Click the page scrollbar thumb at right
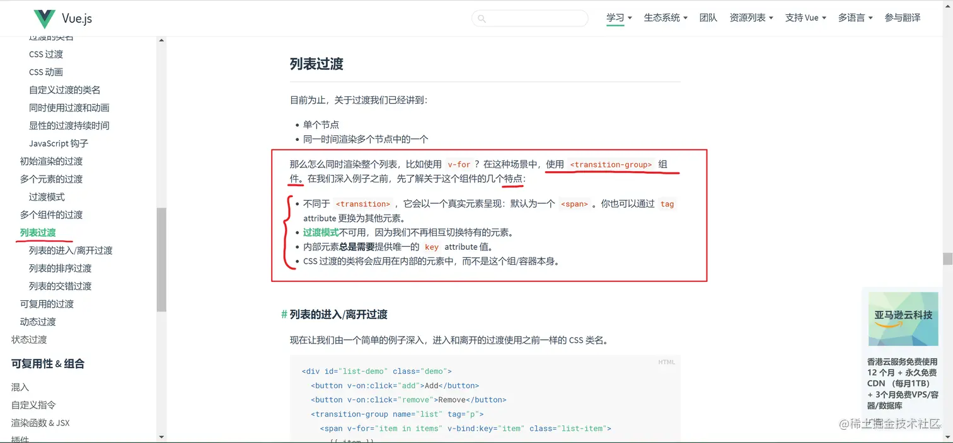This screenshot has height=443, width=953. (947, 259)
